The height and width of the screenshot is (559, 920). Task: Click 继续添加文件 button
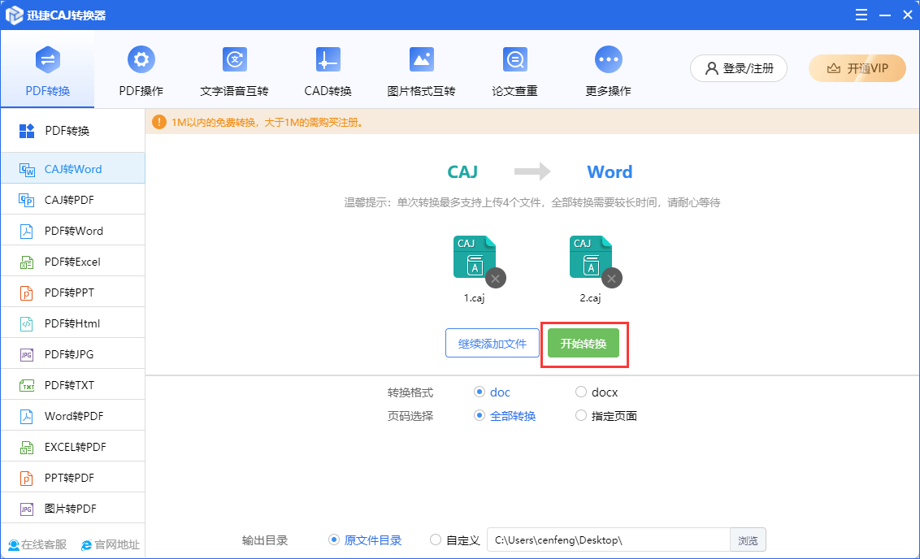coord(493,343)
